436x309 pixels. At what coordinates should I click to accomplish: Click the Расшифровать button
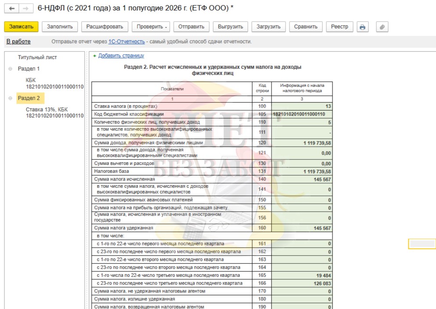point(104,27)
